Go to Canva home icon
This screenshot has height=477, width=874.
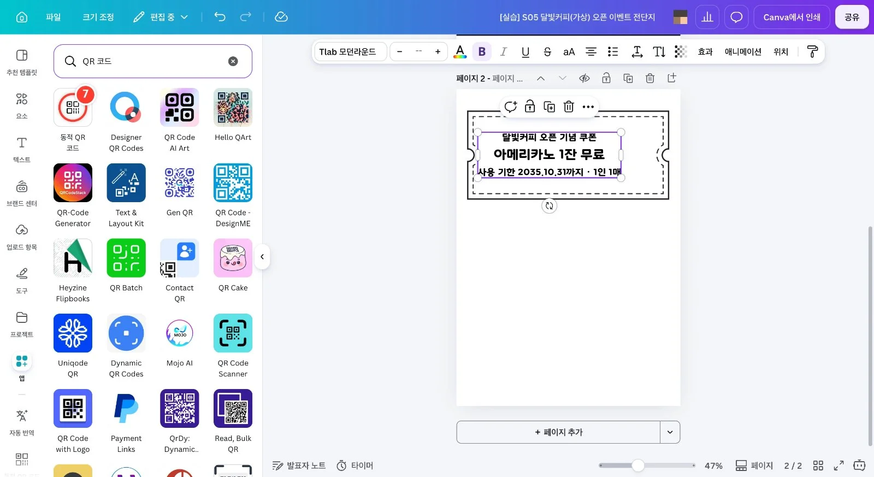(22, 17)
